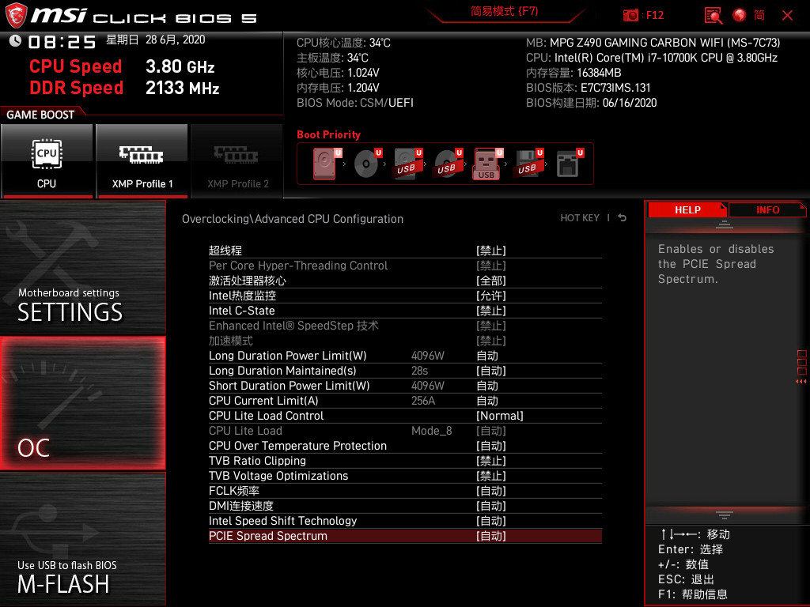Image resolution: width=810 pixels, height=607 pixels.
Task: Click the greyed CPU Lite Load Mode_8 row
Action: 405,431
